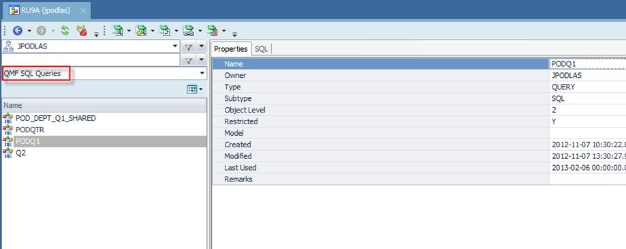This screenshot has height=249, width=626.
Task: Open the Forward history dropdown arrow
Action: [52, 31]
